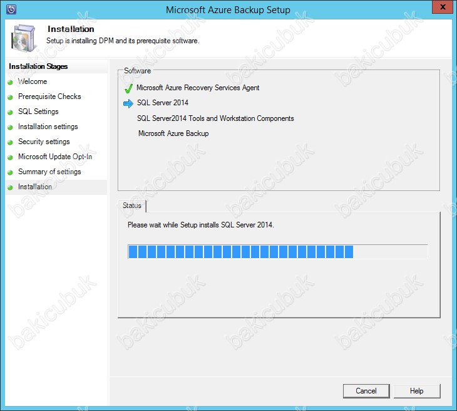Select the Microsoft Update Opt-In stage
The image size is (457, 411).
click(x=55, y=157)
